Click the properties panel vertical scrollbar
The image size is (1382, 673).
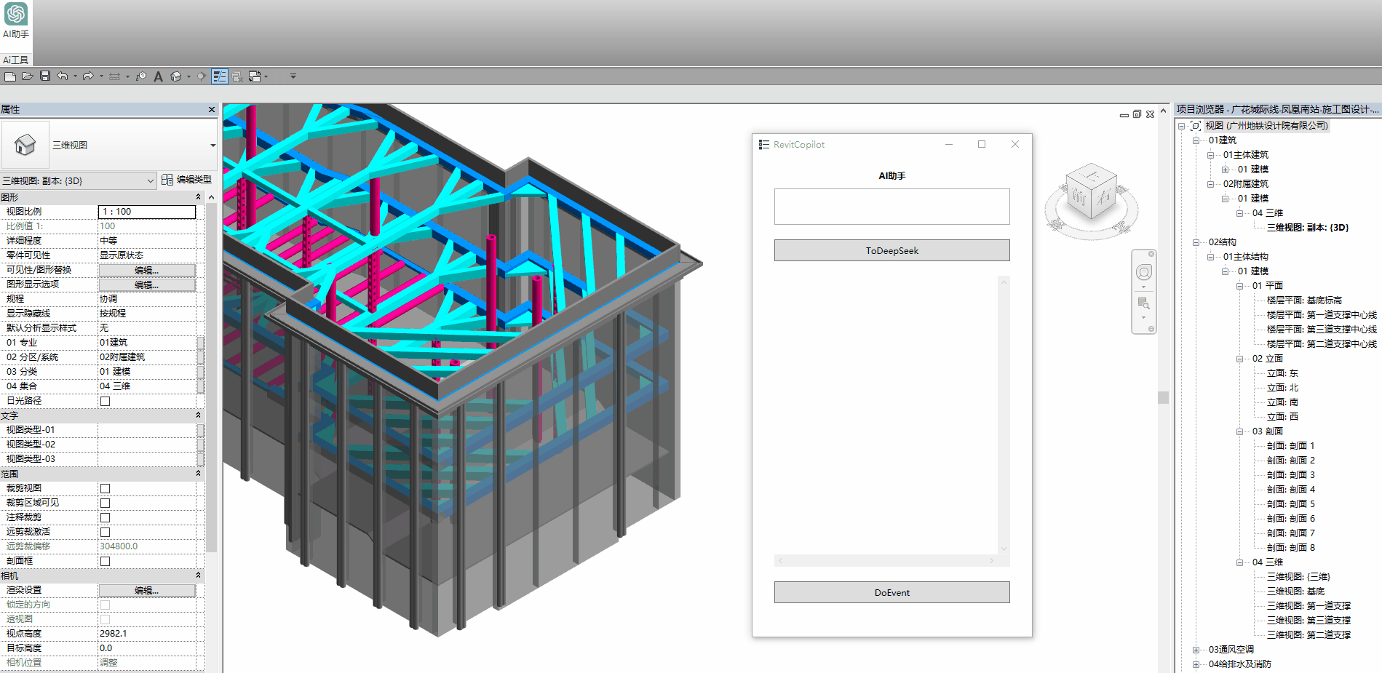[x=212, y=378]
